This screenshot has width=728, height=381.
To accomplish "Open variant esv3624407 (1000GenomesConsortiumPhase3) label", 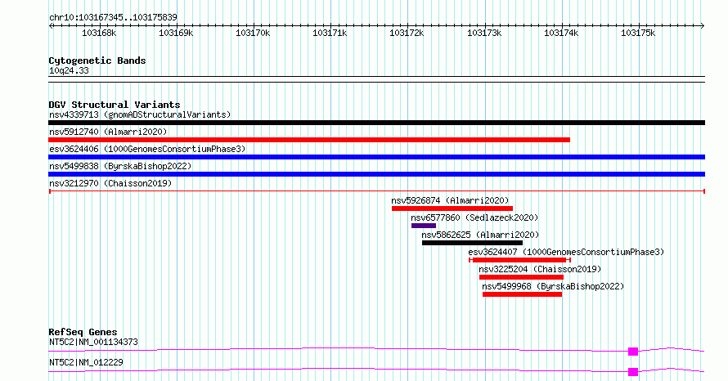I will 566,252.
